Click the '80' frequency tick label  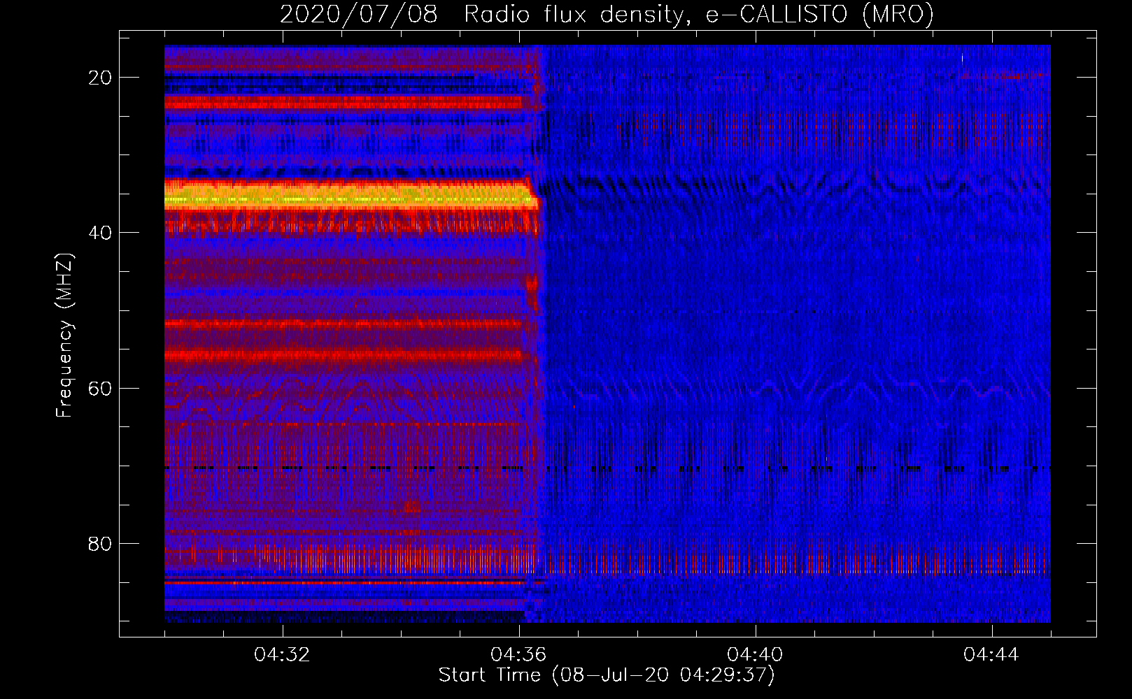point(100,543)
